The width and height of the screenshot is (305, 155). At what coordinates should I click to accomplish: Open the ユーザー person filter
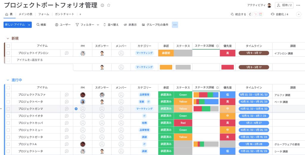point(63,25)
